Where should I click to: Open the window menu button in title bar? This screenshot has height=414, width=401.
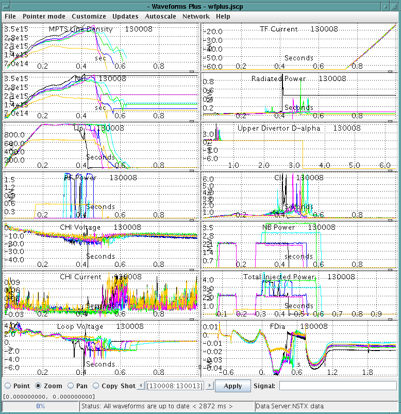click(5, 6)
